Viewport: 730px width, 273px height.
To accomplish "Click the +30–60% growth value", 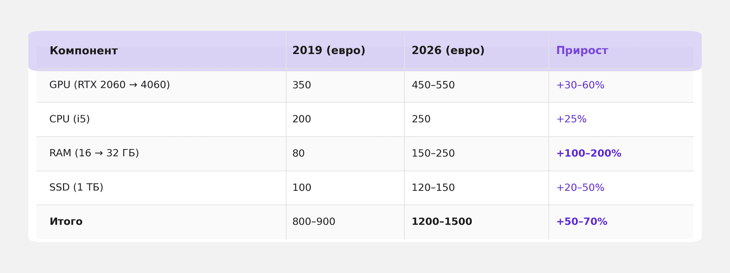I will click(580, 85).
